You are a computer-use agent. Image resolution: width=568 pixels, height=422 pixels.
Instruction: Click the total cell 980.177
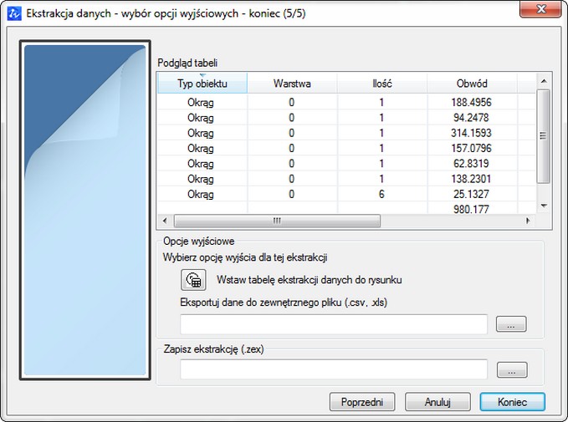(x=471, y=209)
